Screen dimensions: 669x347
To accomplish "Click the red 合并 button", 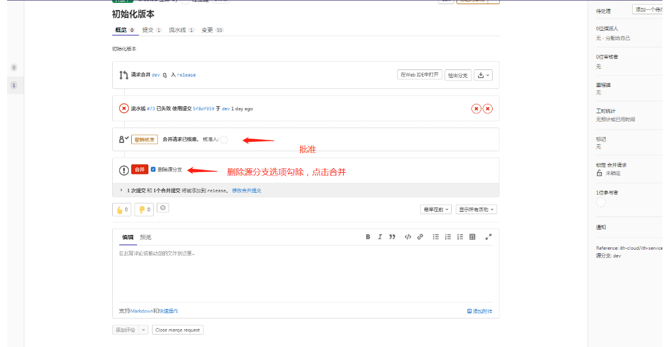I will (139, 170).
